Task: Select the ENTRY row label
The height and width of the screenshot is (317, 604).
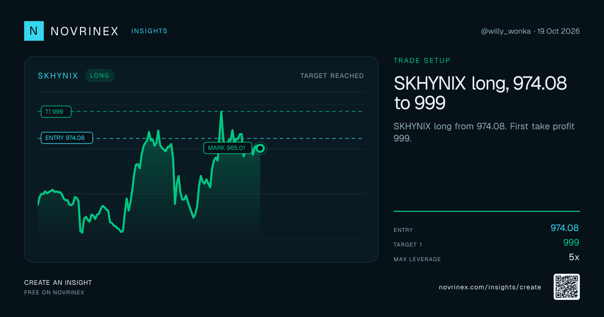Action: point(403,230)
